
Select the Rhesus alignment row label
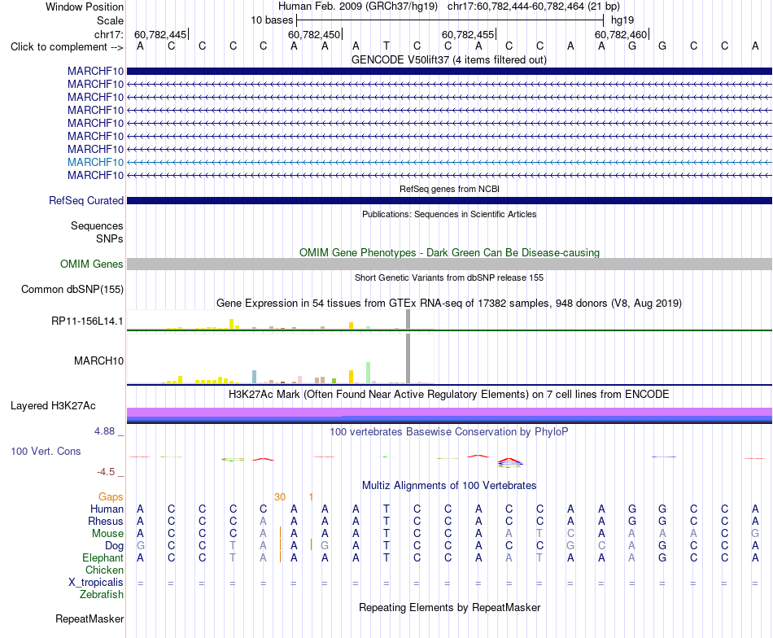106,521
